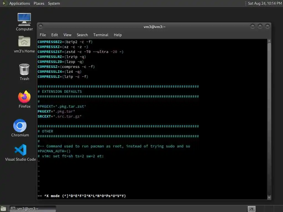Viewport: 283px width, 212px height.
Task: Open the terminal Help menu
Action: [x=118, y=35]
